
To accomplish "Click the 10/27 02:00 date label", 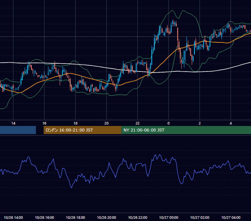I will 200,217.
